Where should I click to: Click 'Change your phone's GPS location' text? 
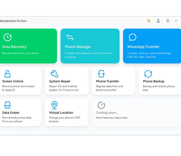click(65, 119)
